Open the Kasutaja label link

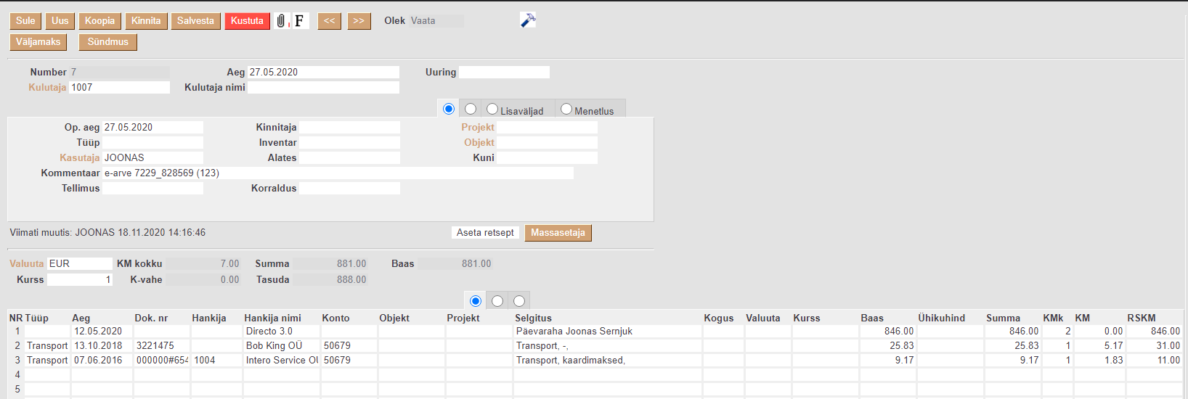click(x=80, y=157)
